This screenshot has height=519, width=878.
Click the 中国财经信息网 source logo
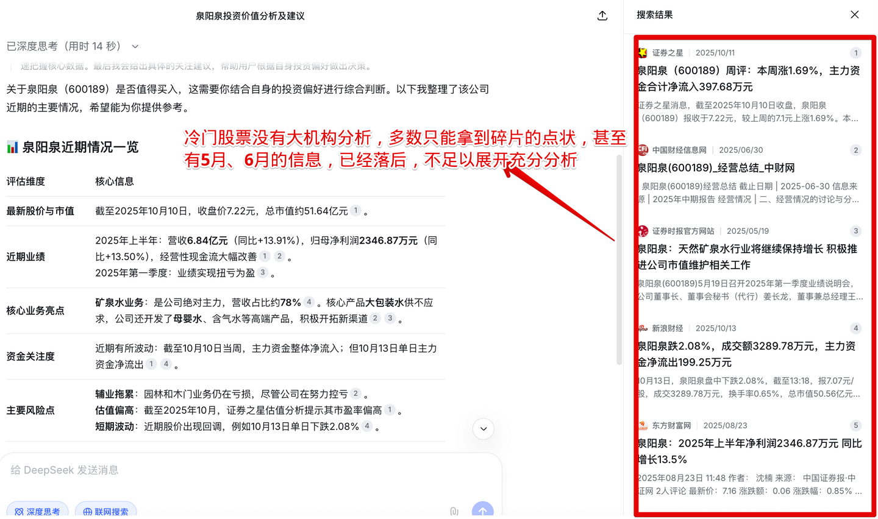pyautogui.click(x=643, y=150)
